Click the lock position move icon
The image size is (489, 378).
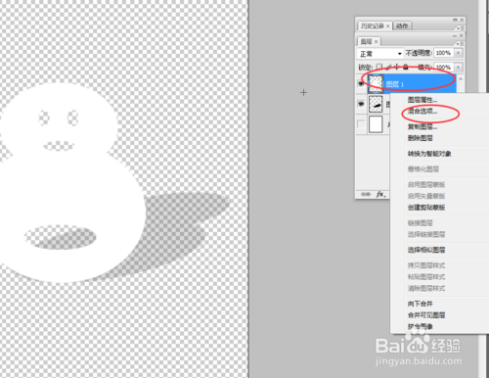pos(397,67)
